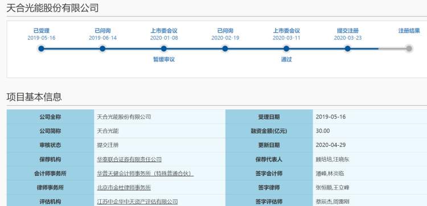Click the 潘峰,林炎临 accountants value

point(330,174)
